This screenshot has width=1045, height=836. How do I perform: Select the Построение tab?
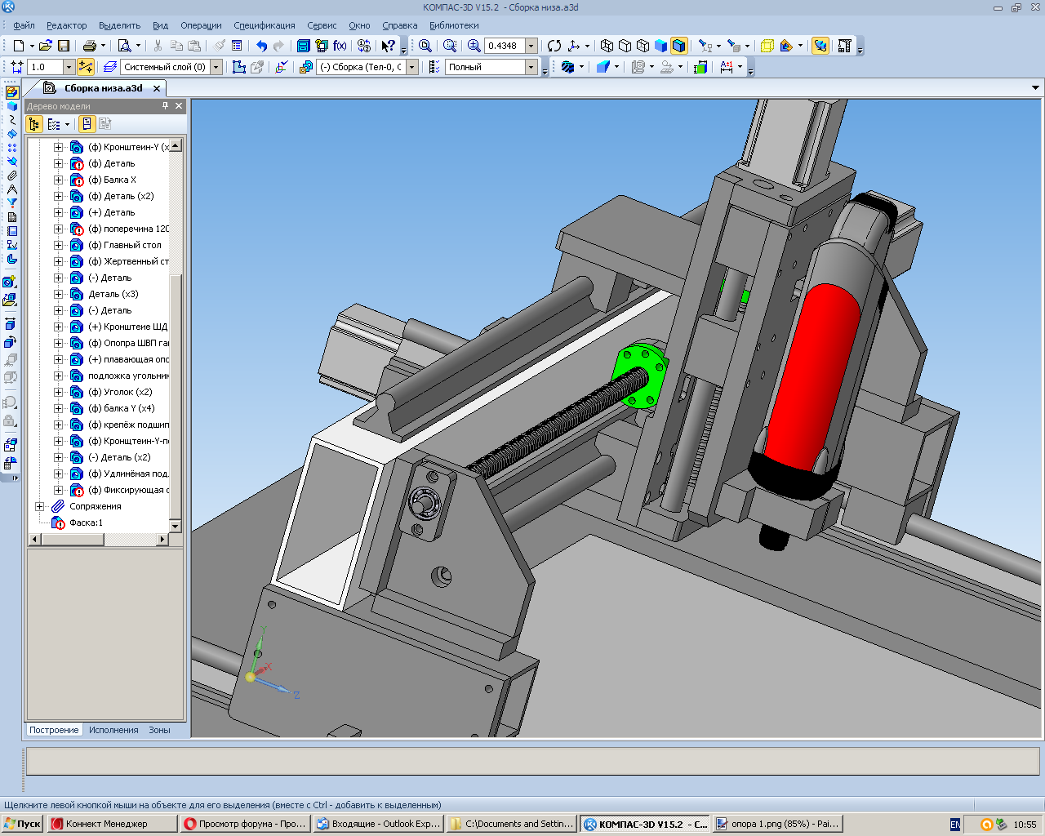(x=54, y=730)
